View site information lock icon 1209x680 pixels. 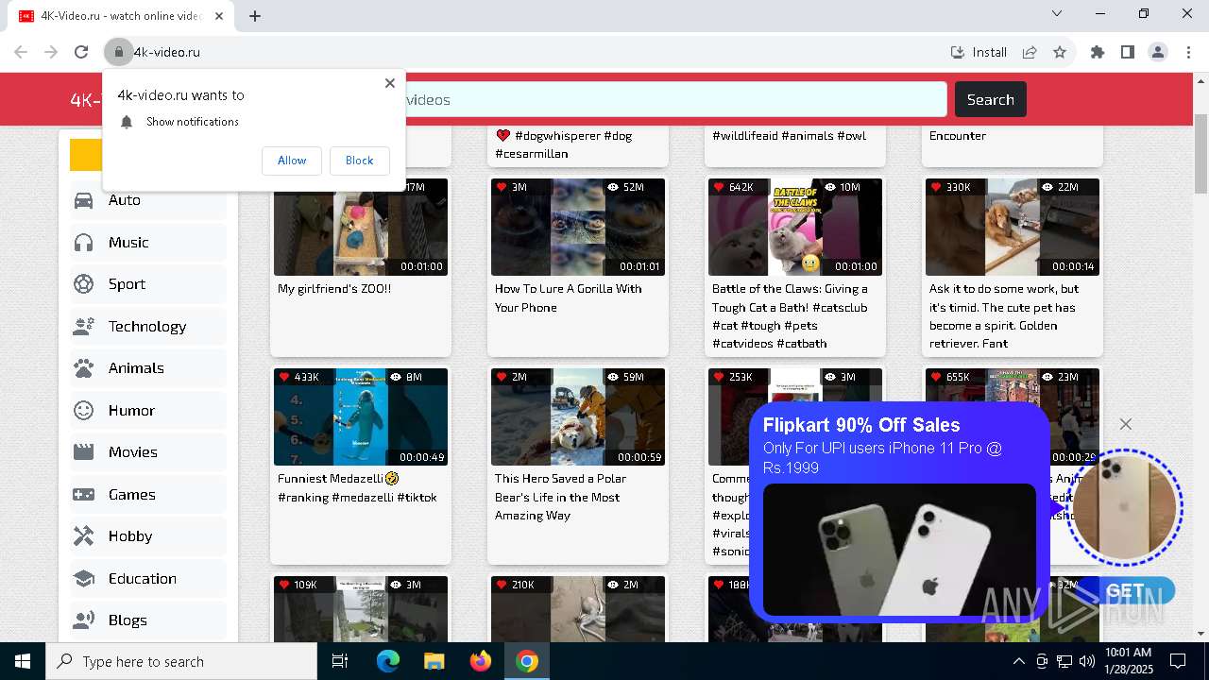(x=119, y=52)
